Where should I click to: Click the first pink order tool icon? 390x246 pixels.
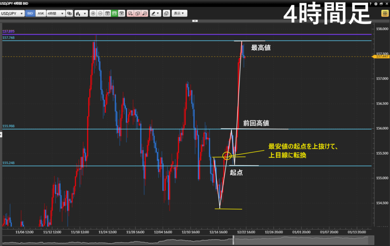[x=131, y=13]
